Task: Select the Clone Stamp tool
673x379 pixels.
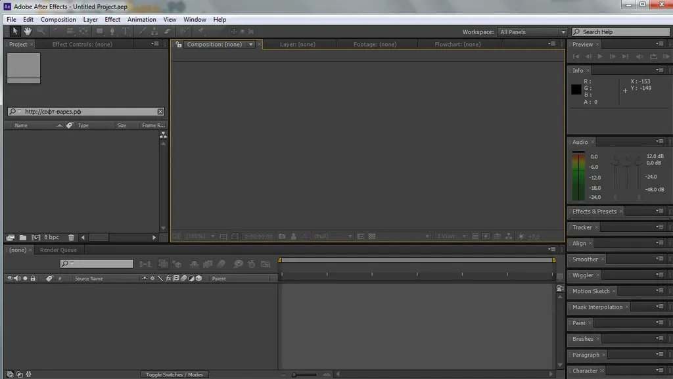Action: pos(154,31)
